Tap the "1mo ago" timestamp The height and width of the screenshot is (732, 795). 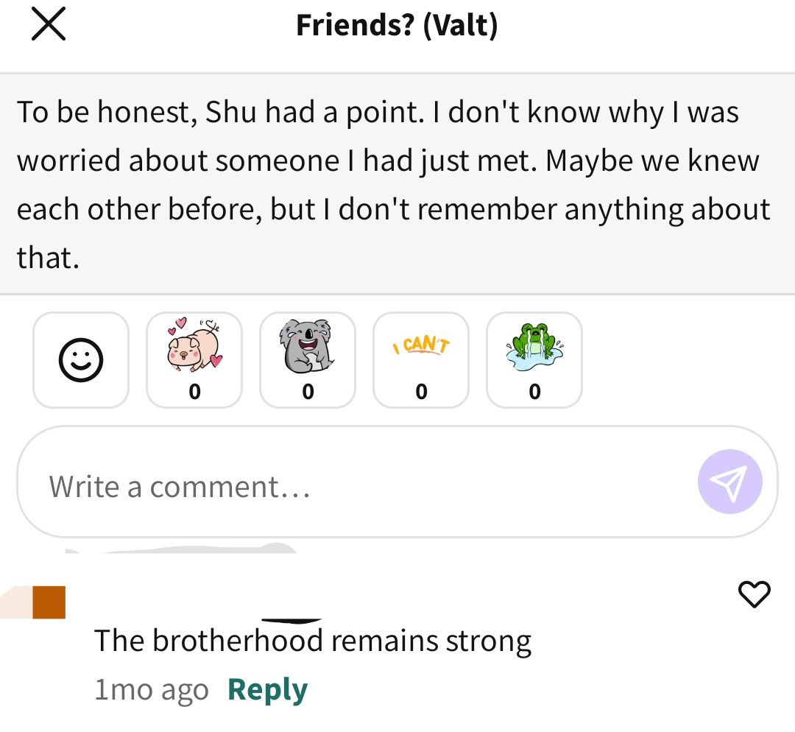coord(152,690)
